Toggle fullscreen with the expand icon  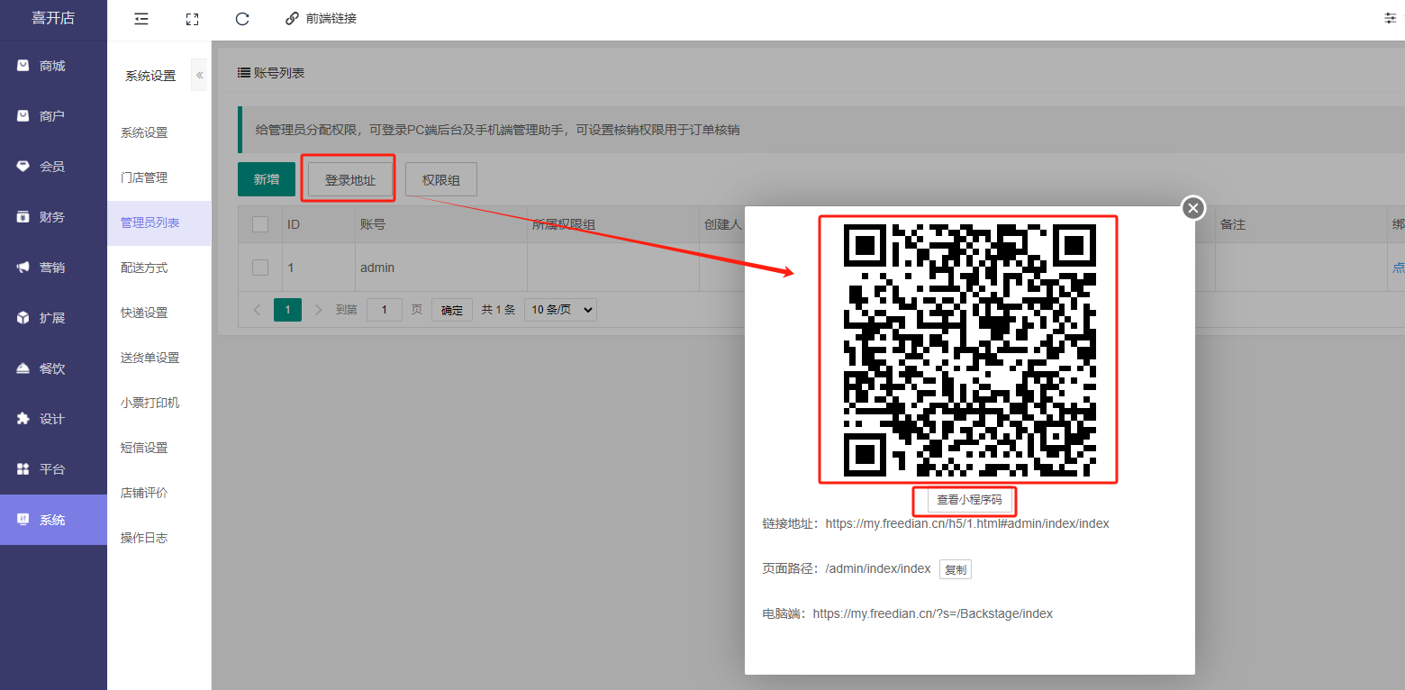tap(191, 18)
